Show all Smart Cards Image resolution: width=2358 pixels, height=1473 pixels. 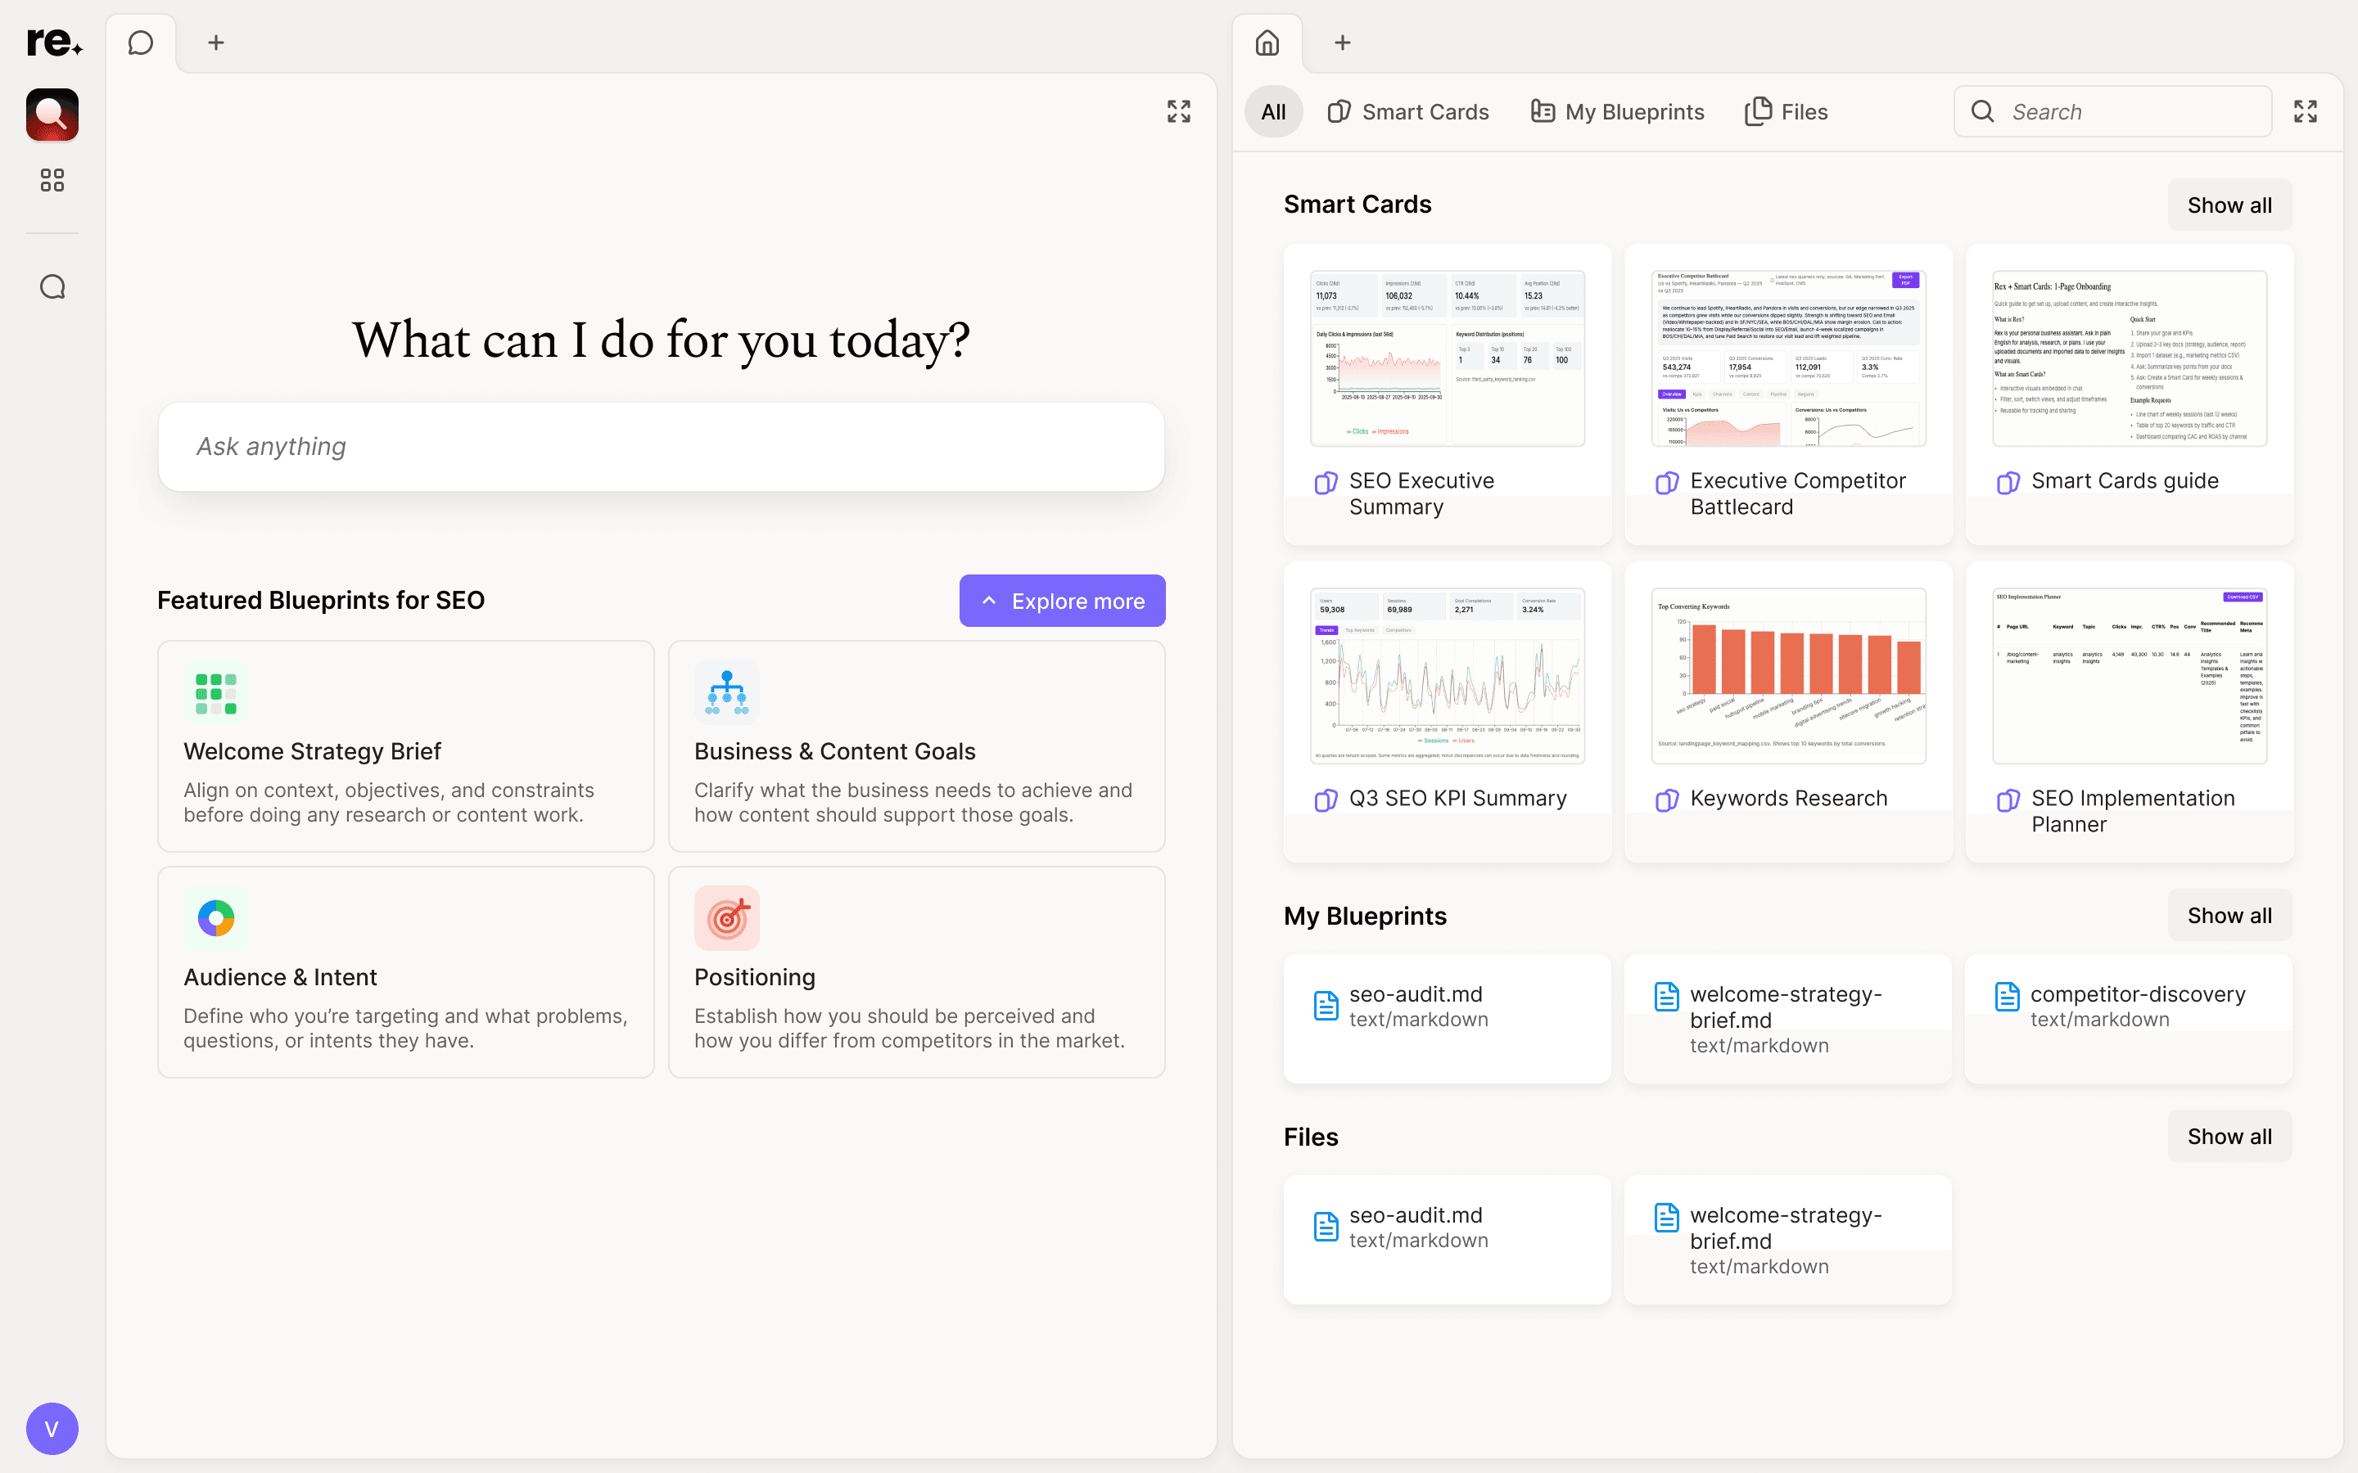2229,204
